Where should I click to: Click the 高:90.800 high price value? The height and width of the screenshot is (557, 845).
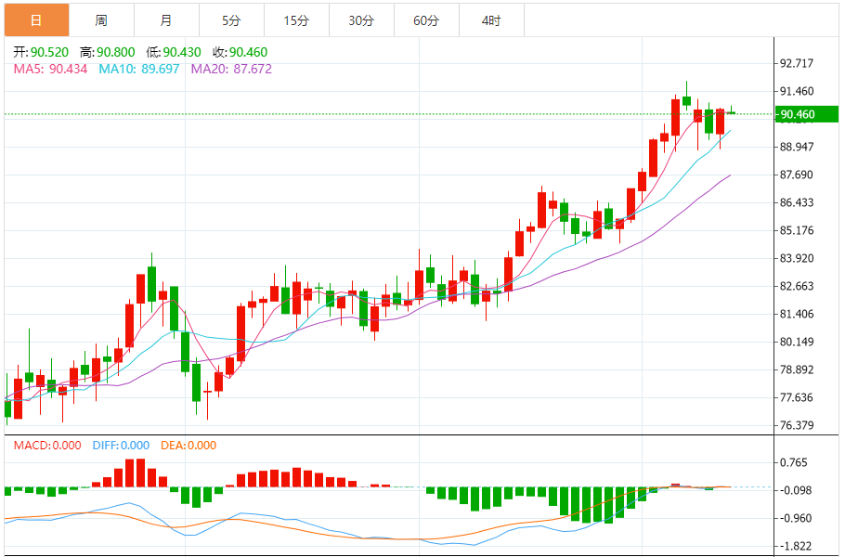point(107,52)
